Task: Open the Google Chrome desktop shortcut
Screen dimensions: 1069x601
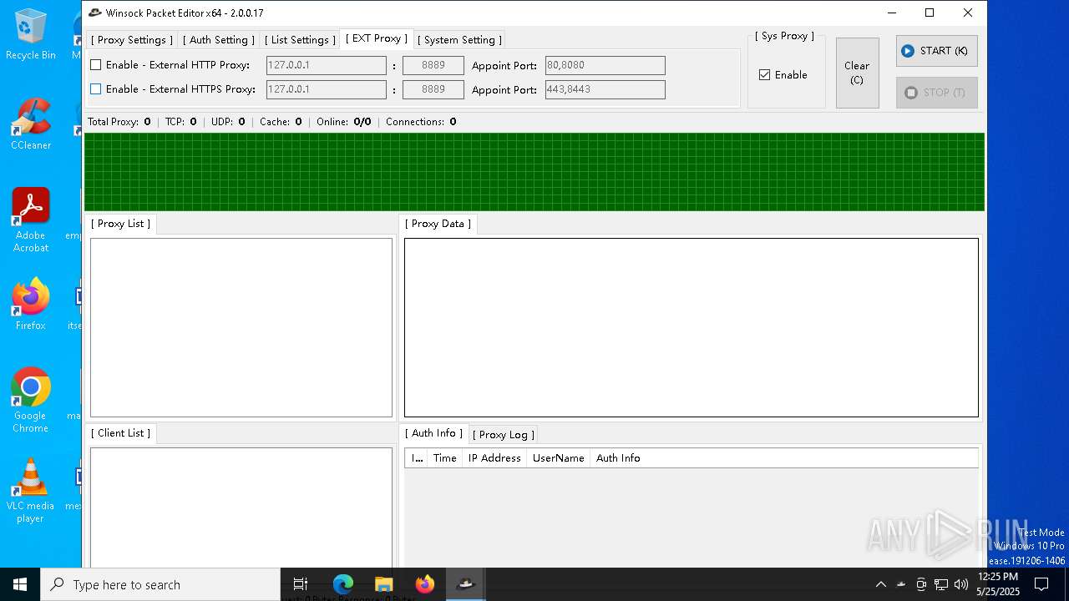Action: click(31, 400)
